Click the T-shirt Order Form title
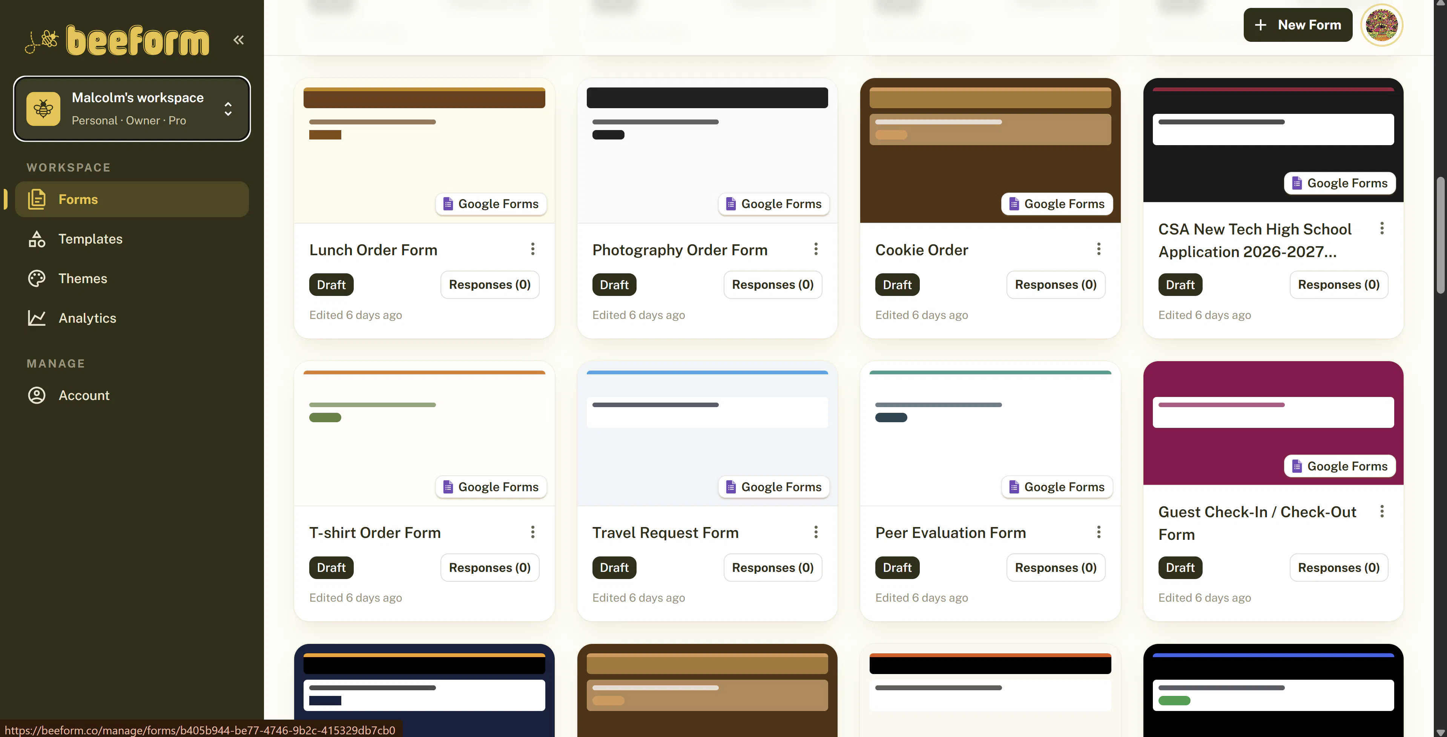Screen dimensions: 1447x737 click(x=375, y=533)
